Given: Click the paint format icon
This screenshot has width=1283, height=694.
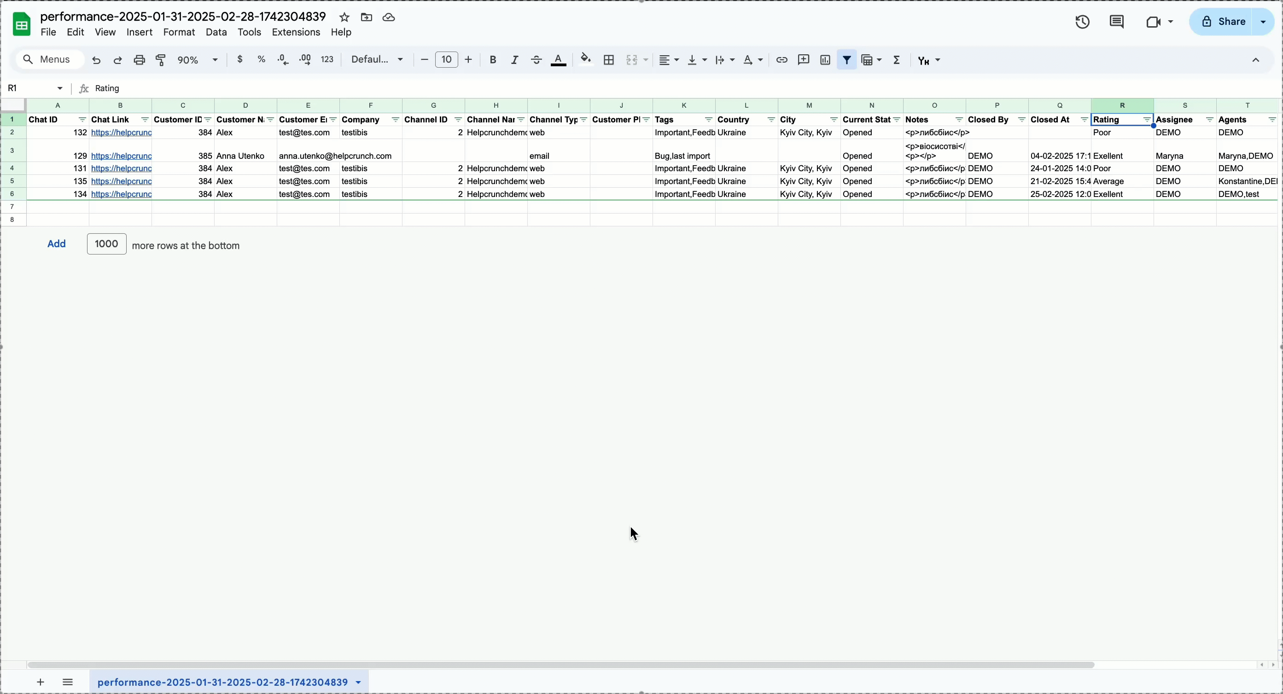Looking at the screenshot, I should pyautogui.click(x=161, y=60).
